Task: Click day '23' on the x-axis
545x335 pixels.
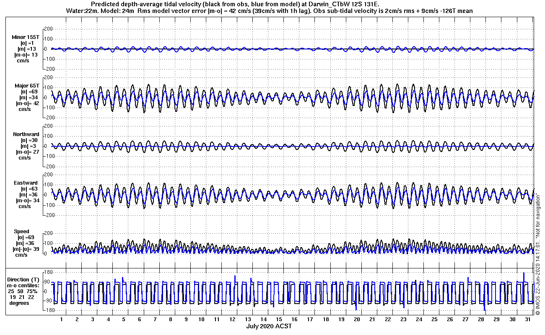Action: pos(404,319)
